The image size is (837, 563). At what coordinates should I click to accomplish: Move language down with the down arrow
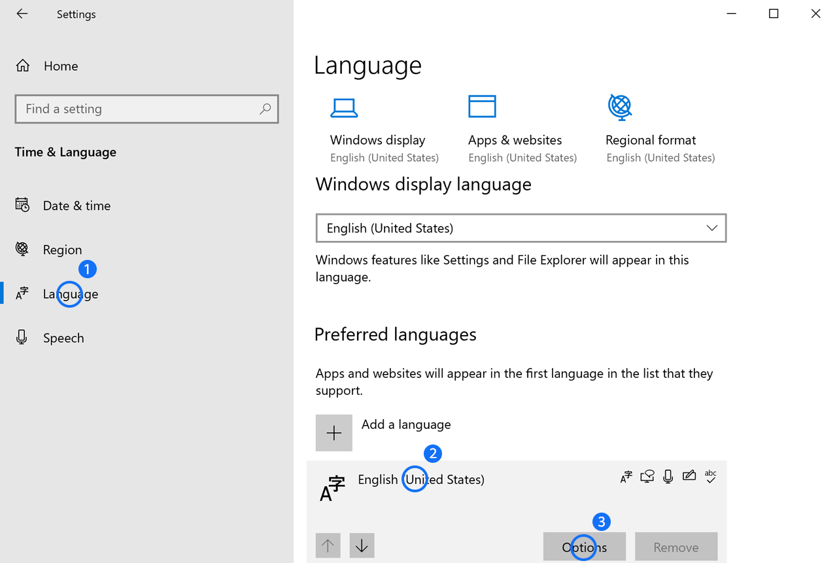[362, 545]
